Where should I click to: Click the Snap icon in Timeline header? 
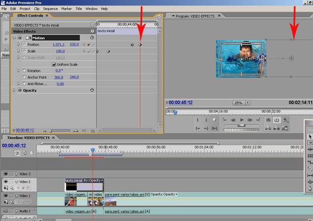(17, 153)
